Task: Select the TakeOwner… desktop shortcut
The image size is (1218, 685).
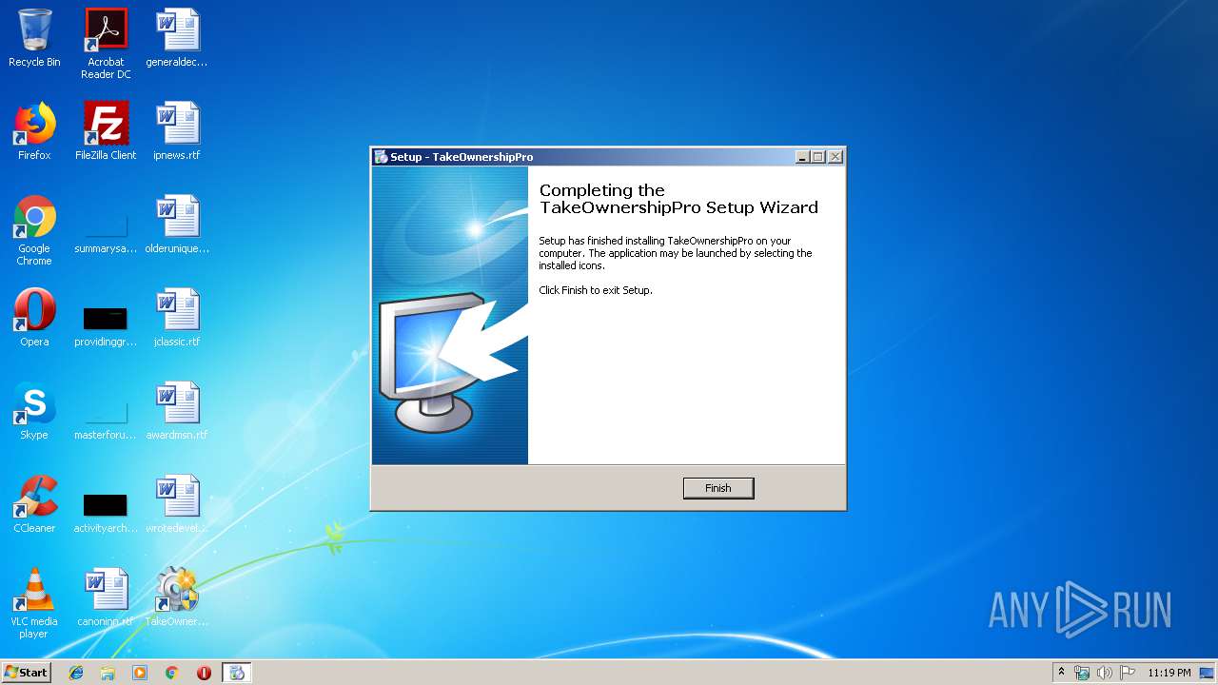Action: point(177,597)
